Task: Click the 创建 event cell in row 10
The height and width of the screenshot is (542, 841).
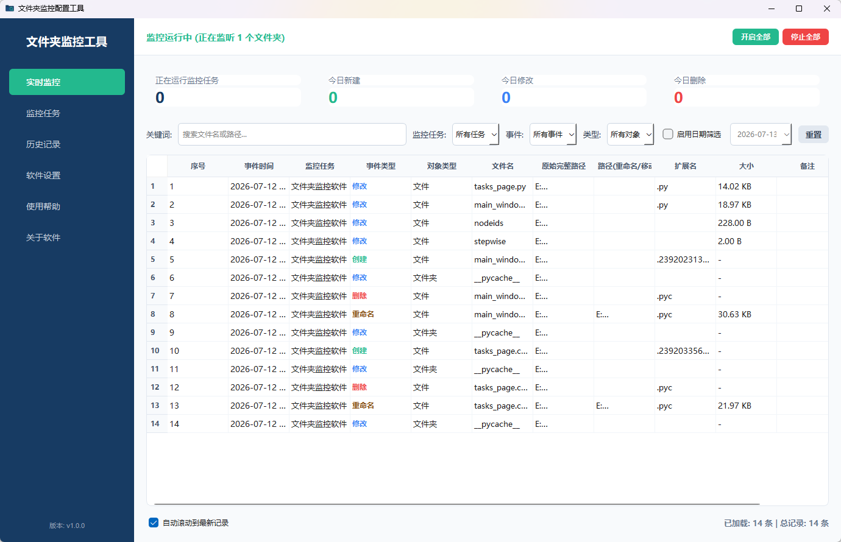Action: (x=381, y=351)
